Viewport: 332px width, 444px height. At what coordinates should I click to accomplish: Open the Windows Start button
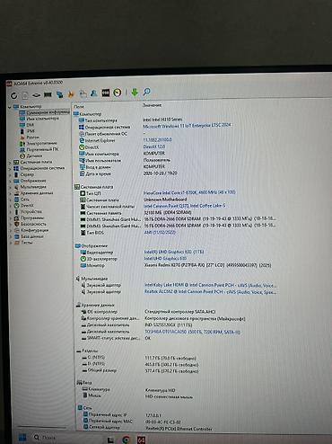pyautogui.click(x=22, y=438)
